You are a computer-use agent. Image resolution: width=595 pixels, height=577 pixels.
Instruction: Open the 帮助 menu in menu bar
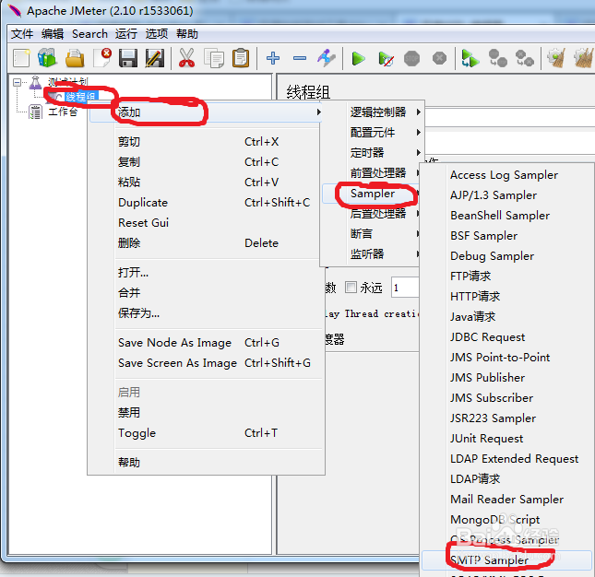click(186, 34)
